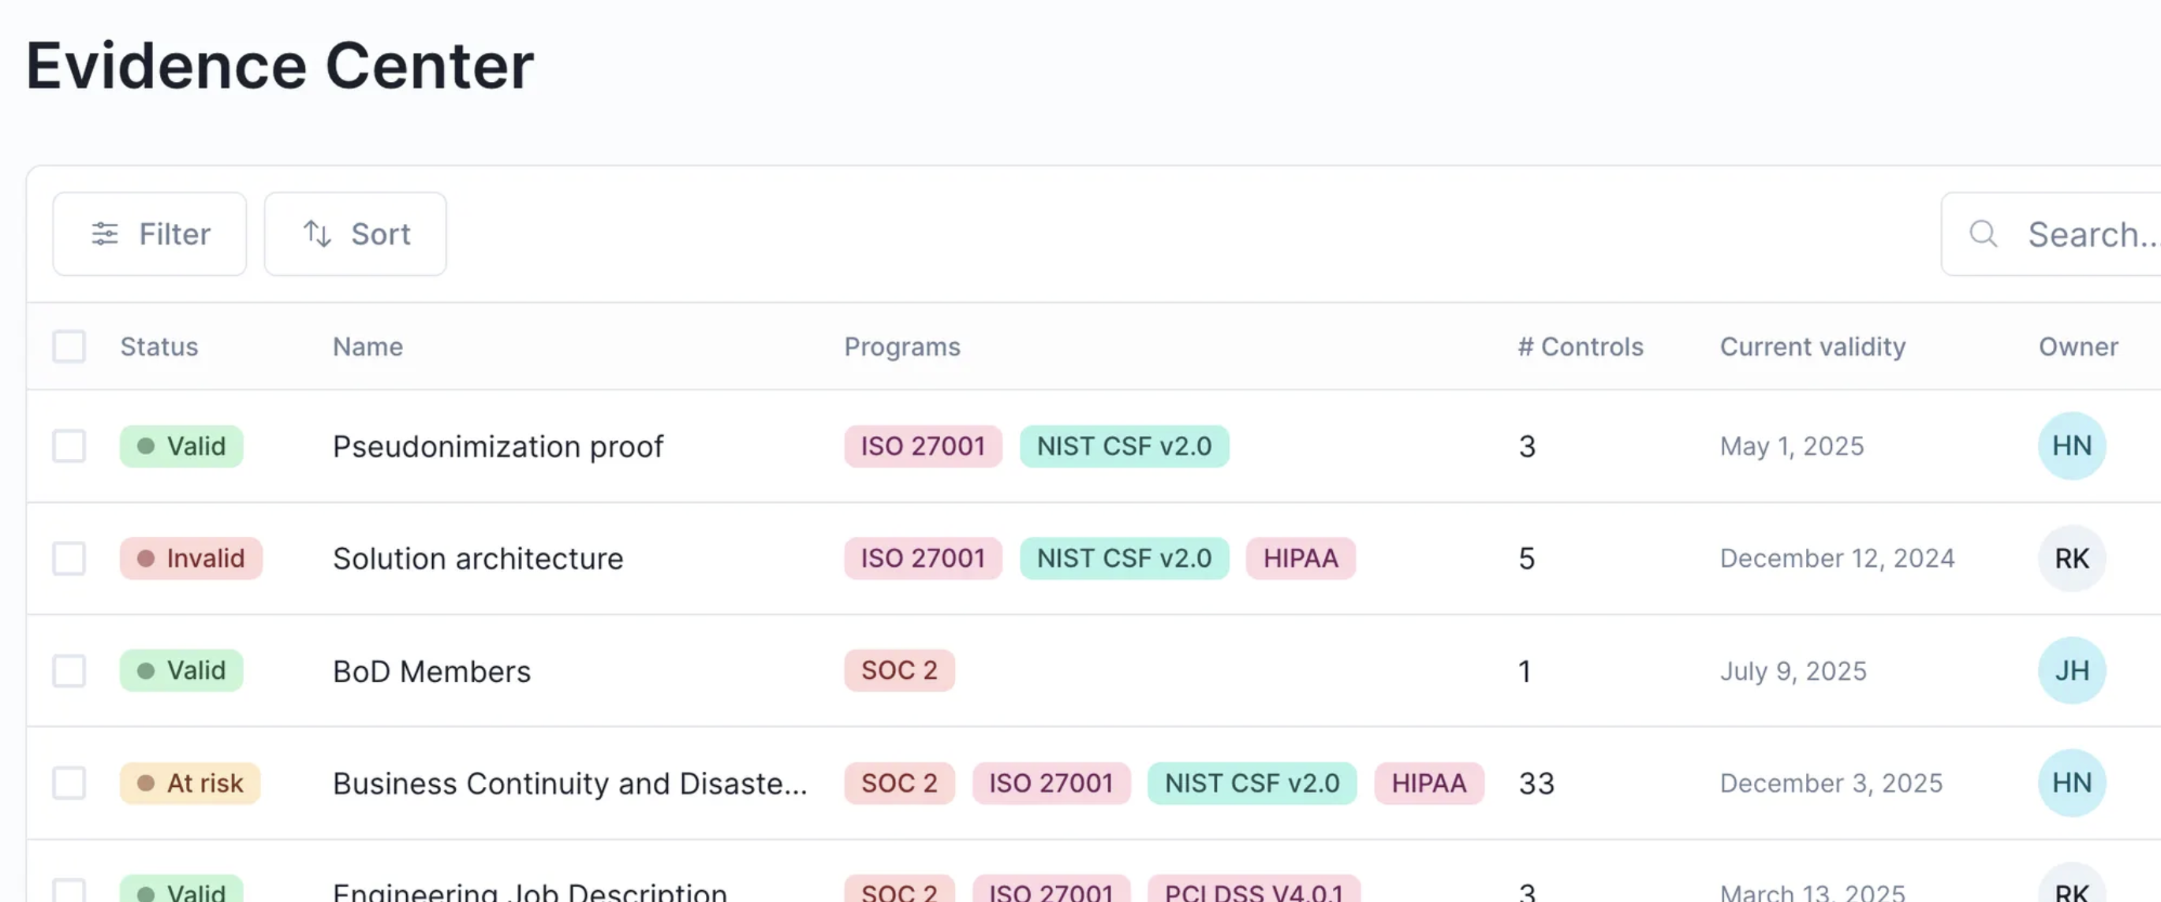
Task: Open the Pseudonimization proof evidence item
Action: coord(498,446)
